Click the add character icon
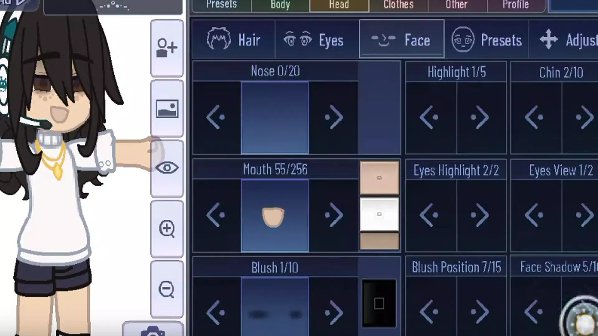The height and width of the screenshot is (336, 598). pos(166,49)
